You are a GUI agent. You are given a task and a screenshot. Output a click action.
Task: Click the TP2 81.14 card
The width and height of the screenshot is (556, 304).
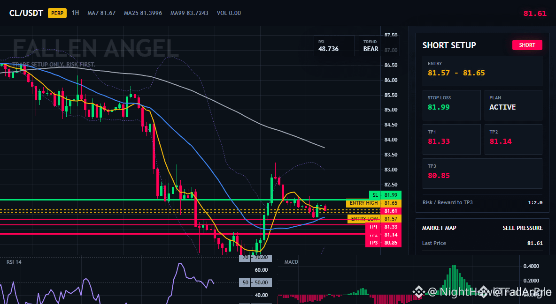513,139
